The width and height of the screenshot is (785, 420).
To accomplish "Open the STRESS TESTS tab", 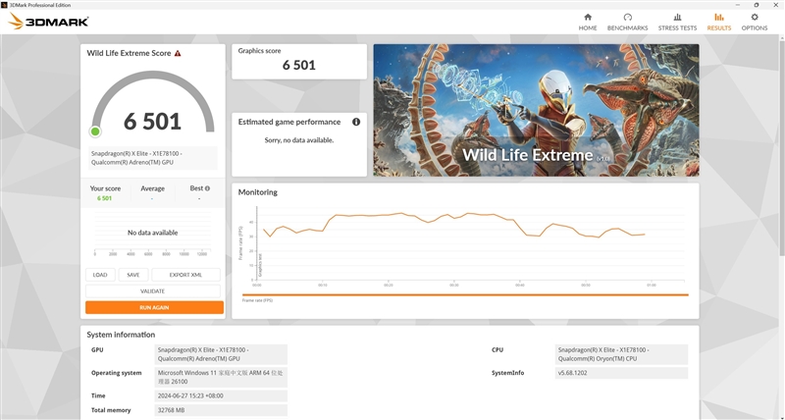I will (677, 23).
